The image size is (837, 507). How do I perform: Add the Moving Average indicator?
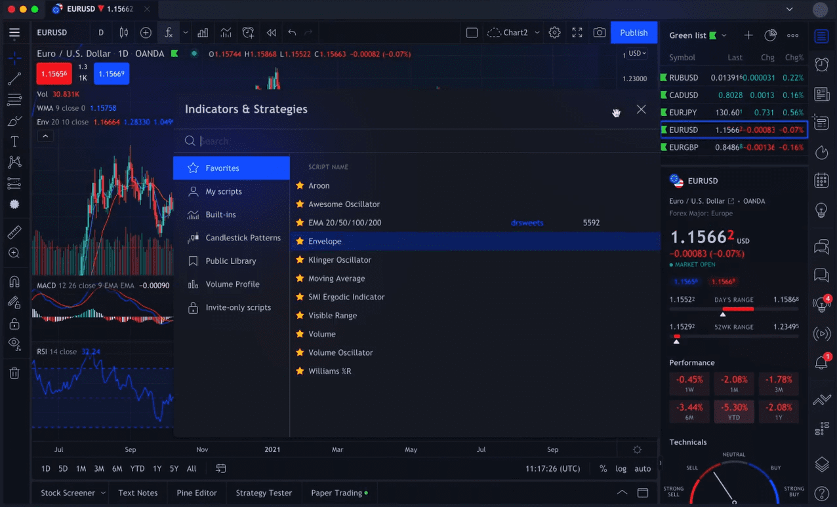pyautogui.click(x=475, y=278)
